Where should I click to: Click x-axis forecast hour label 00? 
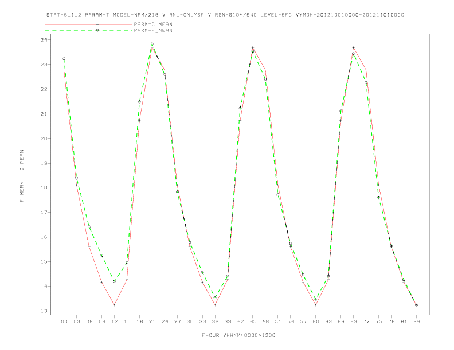pos(64,321)
